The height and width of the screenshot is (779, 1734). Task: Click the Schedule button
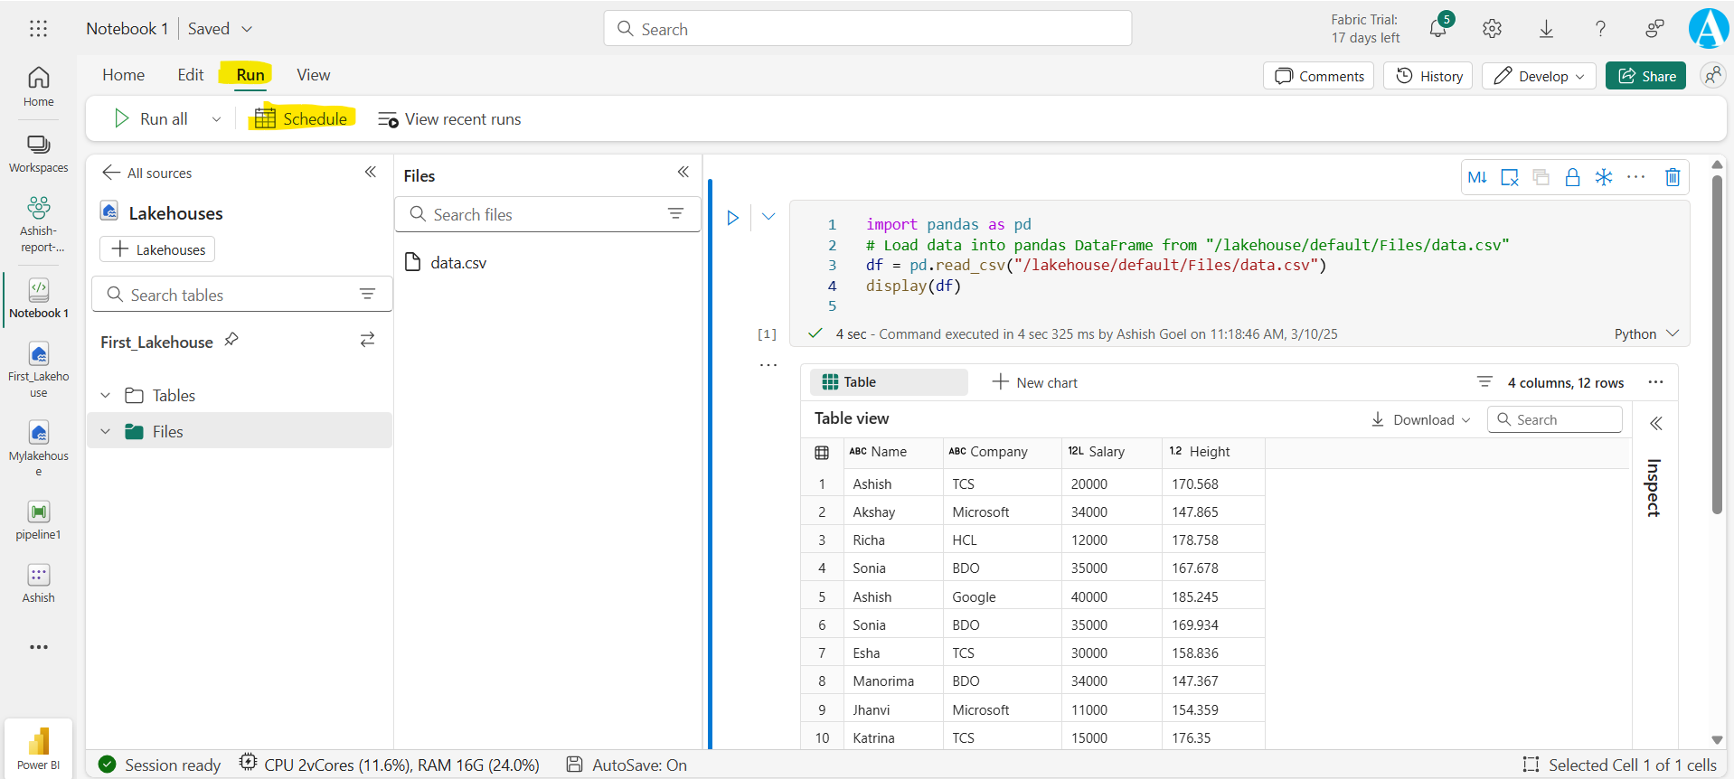(x=302, y=119)
